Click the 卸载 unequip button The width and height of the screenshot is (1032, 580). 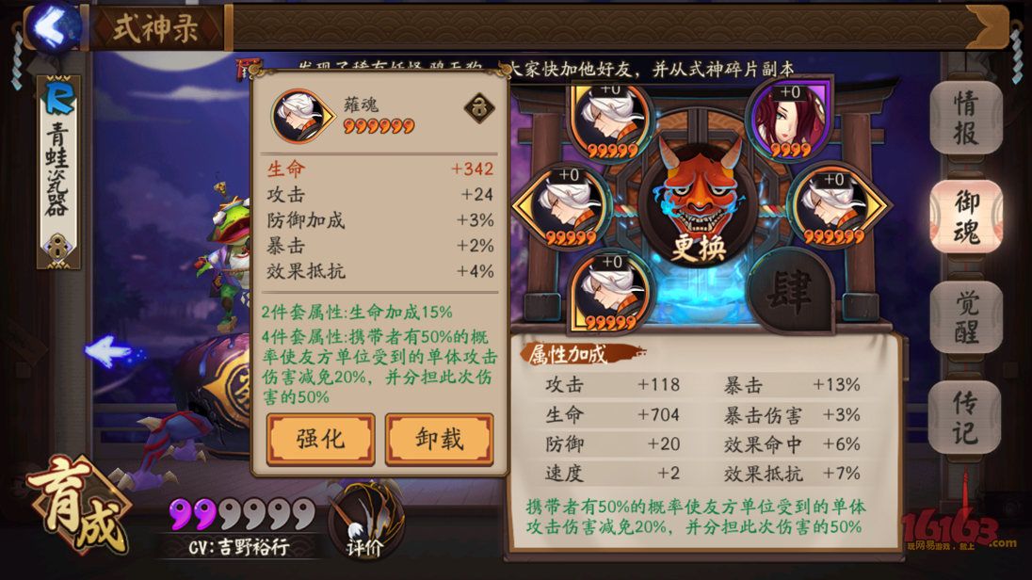pos(439,439)
